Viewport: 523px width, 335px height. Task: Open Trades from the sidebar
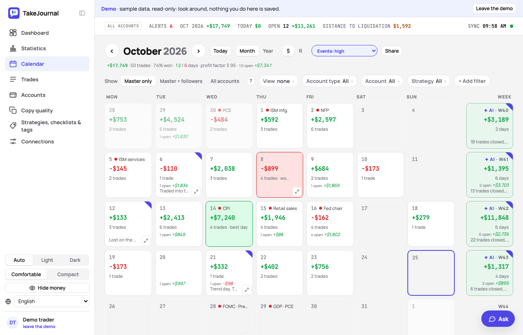[x=47, y=79]
